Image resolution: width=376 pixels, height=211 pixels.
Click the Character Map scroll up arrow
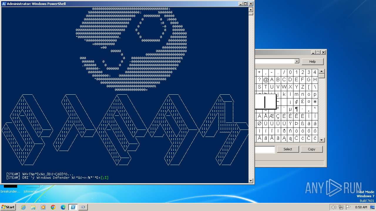[x=322, y=72]
